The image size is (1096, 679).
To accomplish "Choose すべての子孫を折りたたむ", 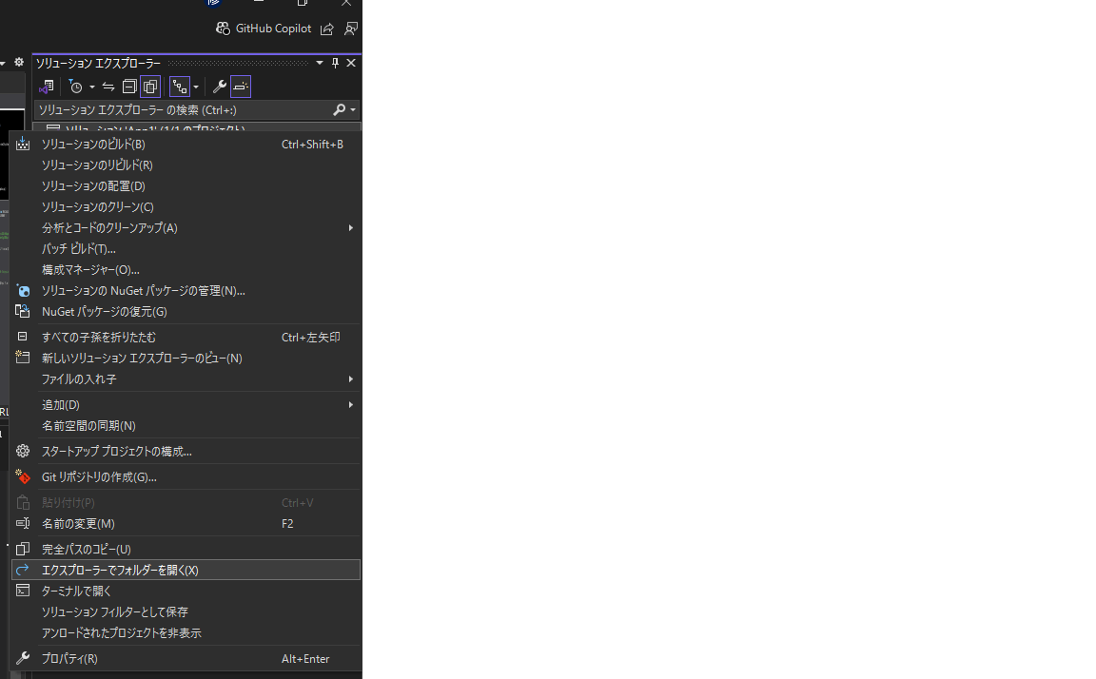I will (x=186, y=338).
